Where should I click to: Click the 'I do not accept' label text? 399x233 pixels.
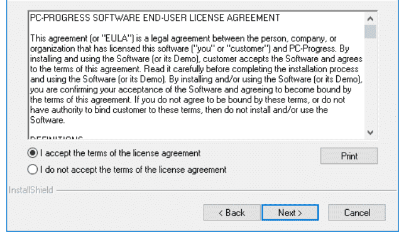(x=133, y=170)
